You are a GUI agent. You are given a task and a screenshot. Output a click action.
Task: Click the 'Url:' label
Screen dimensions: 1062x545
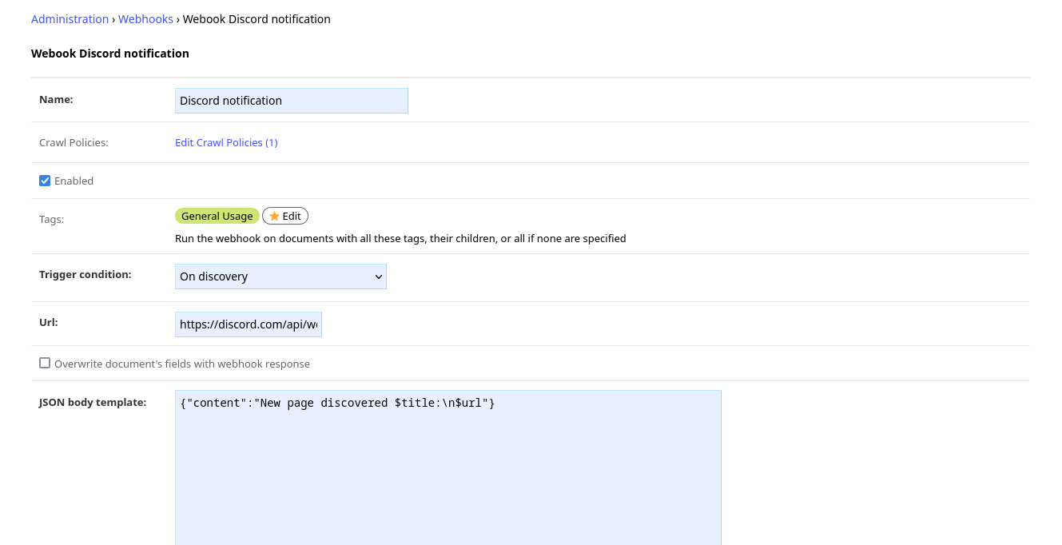click(x=49, y=322)
